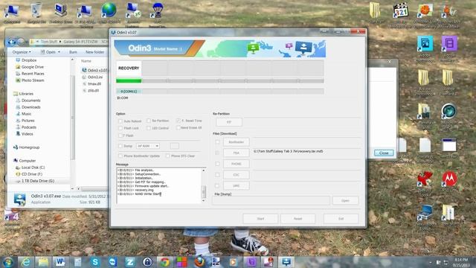Click the green RECOVERY progress bar
The width and height of the screenshot is (476, 268).
coord(129,81)
